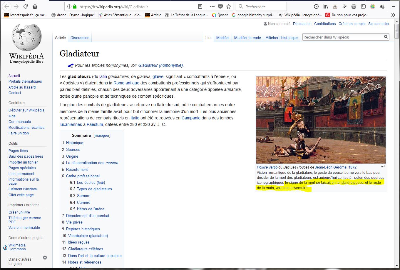
Task: Enlarge the Pollice verso image icon
Action: tap(383, 166)
